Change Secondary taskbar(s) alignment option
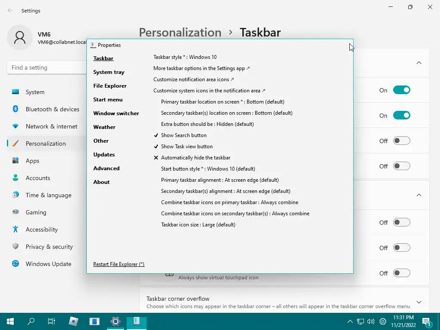This screenshot has width=440, height=330. click(226, 191)
